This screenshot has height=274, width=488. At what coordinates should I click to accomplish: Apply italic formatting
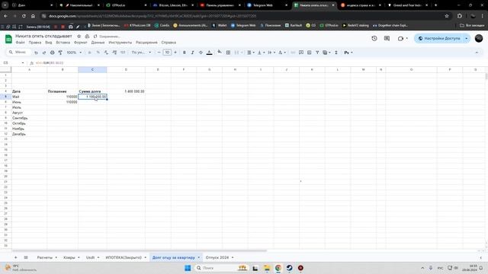tap(192, 53)
